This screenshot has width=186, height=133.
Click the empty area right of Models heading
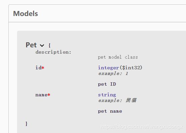pyautogui.click(x=111, y=13)
